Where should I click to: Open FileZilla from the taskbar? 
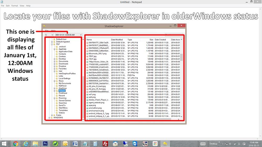105,144
